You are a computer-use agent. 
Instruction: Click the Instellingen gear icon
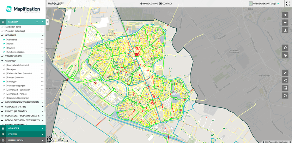3,140
